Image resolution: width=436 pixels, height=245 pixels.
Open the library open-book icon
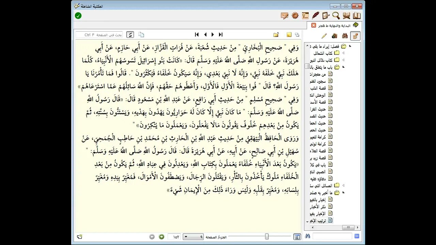(x=357, y=16)
